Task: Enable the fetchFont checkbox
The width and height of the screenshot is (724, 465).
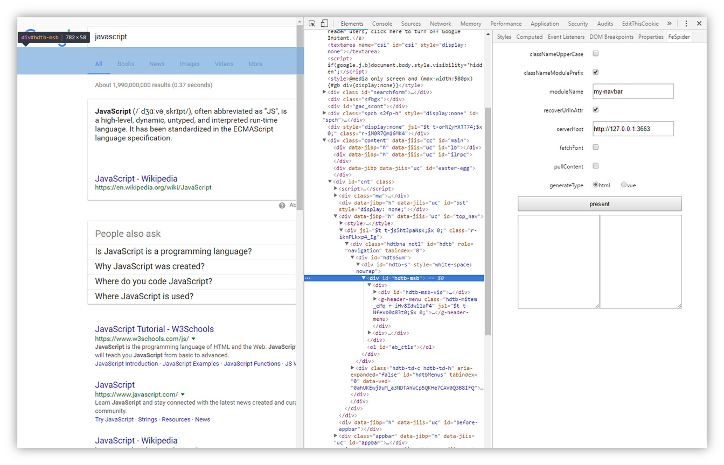Action: (596, 147)
